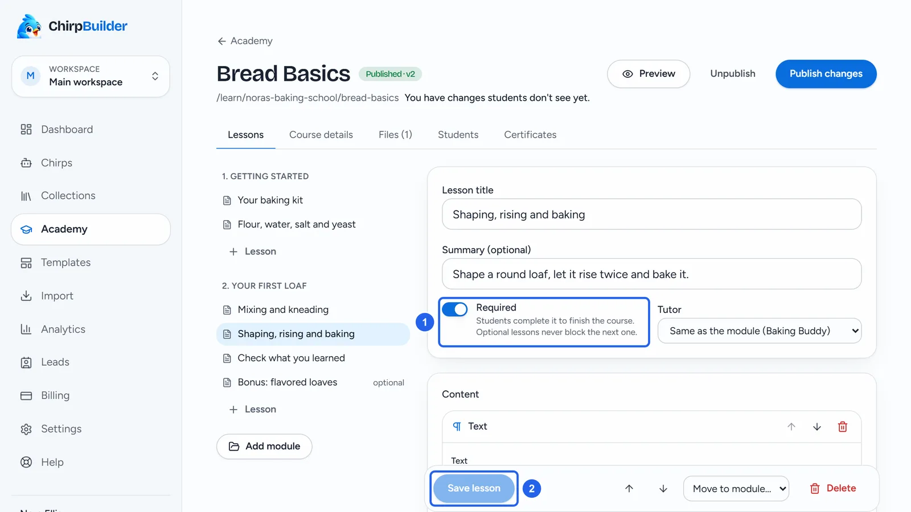The width and height of the screenshot is (911, 512).
Task: Open the Move to module dropdown
Action: (736, 489)
